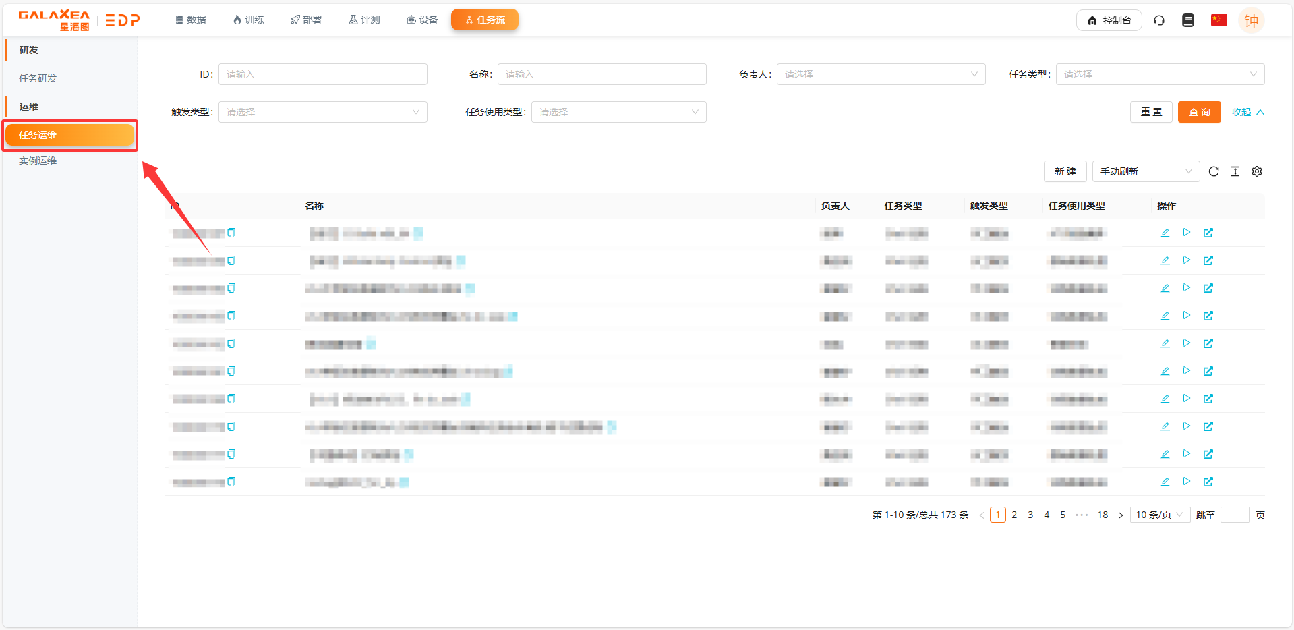This screenshot has height=630, width=1294.
Task: Click the refresh icon above the table
Action: (1214, 171)
